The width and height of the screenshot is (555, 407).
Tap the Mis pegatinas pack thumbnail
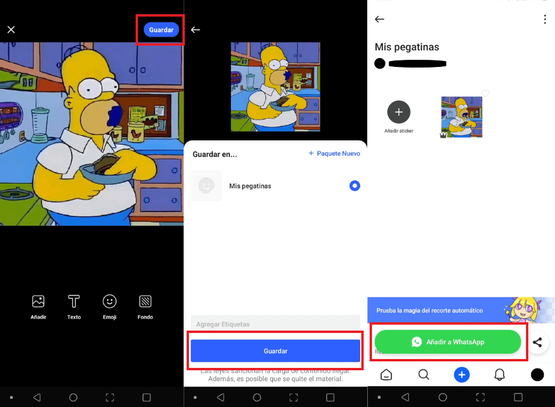click(x=206, y=186)
